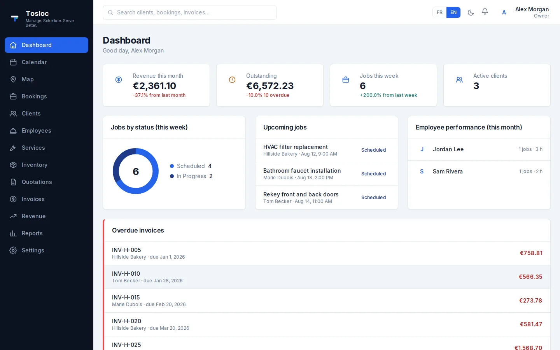Click the Alex Morgan avatar letter A
Image resolution: width=560 pixels, height=350 pixels.
click(504, 12)
